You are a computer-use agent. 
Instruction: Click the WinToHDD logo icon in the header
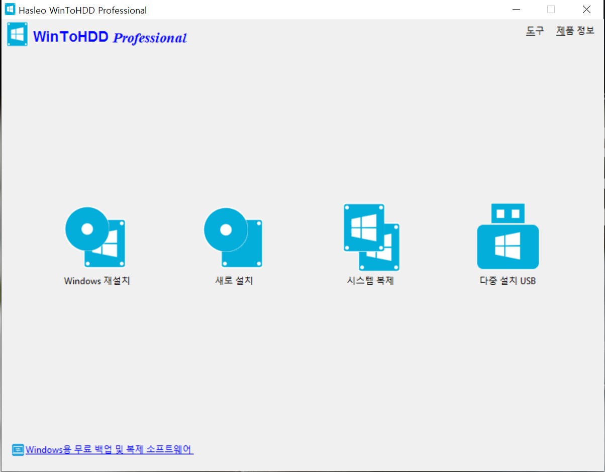click(18, 35)
